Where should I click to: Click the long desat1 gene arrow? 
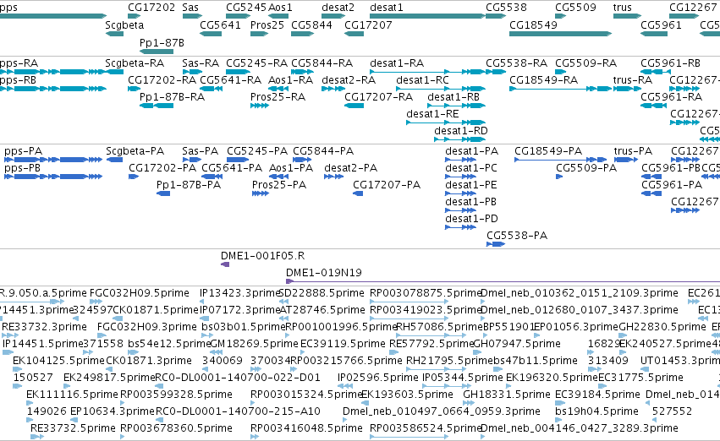click(x=427, y=16)
